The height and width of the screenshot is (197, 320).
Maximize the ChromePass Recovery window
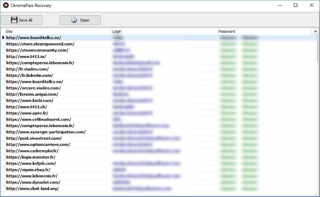click(296, 5)
